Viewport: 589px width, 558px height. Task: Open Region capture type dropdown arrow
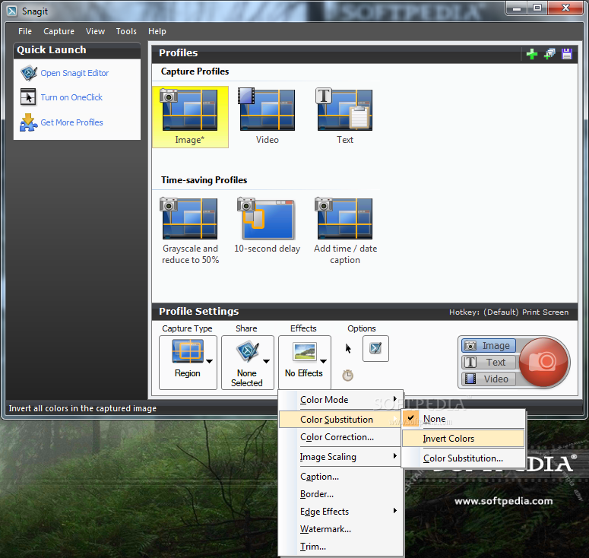coord(210,361)
